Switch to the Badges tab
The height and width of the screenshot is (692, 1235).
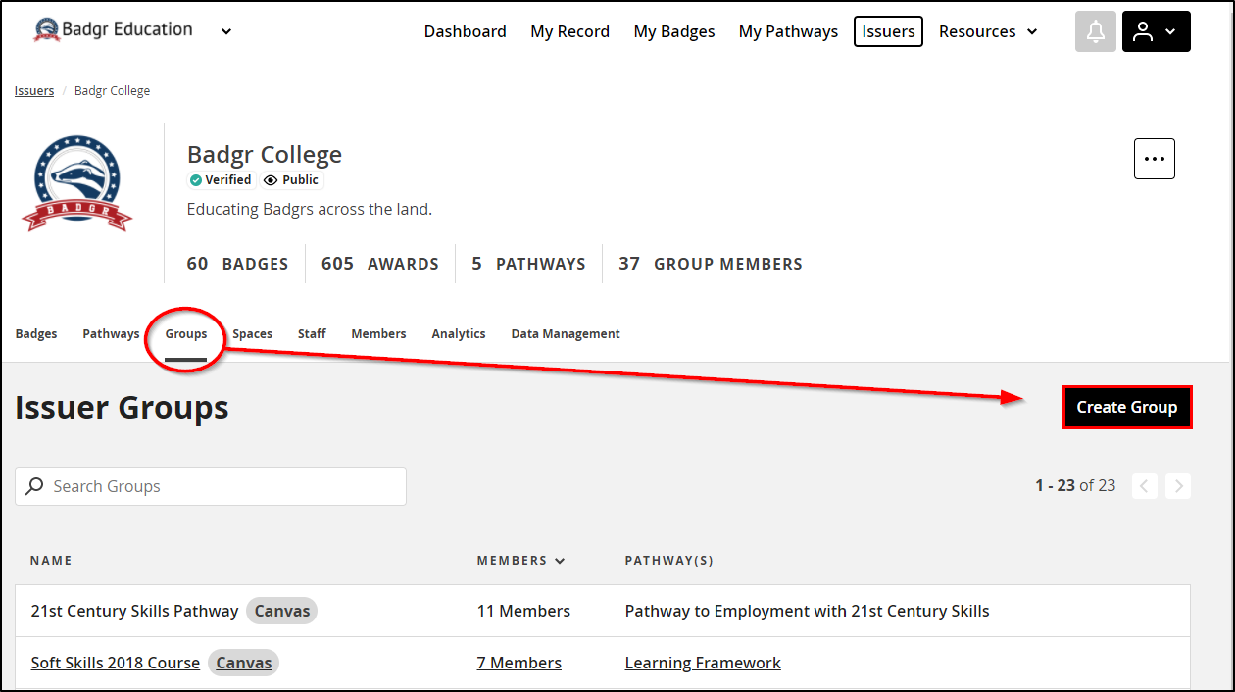36,334
